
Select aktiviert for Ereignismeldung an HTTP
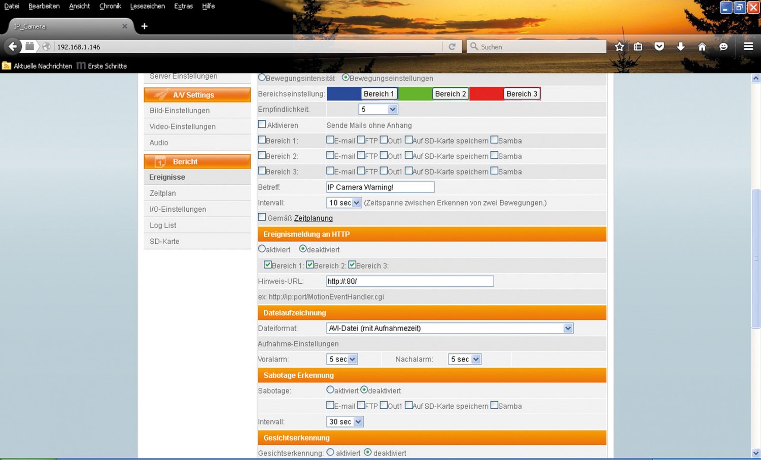262,249
